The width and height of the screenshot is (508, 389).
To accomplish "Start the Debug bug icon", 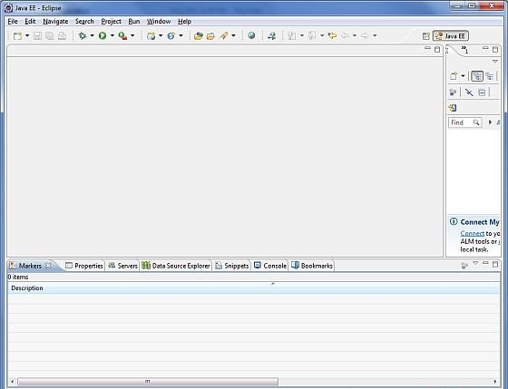I will click(x=83, y=35).
